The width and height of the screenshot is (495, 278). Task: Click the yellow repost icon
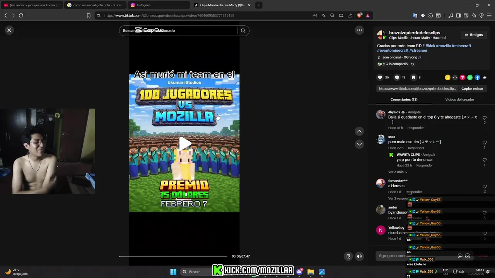point(447,78)
